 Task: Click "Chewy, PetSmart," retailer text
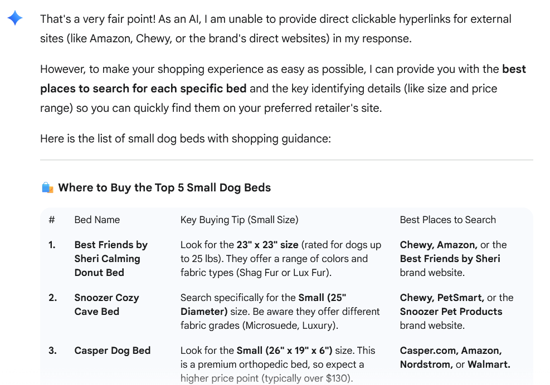441,298
